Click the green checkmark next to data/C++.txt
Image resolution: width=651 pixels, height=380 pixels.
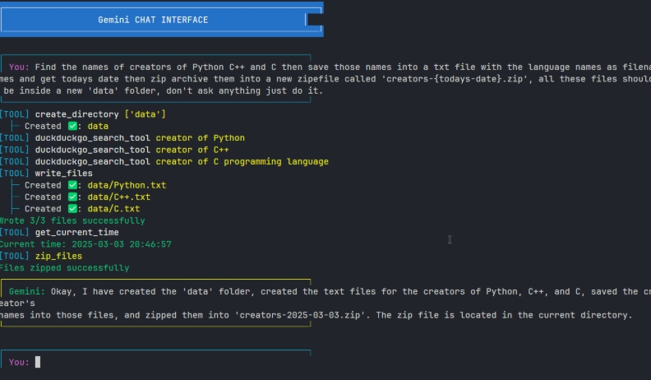[72, 197]
